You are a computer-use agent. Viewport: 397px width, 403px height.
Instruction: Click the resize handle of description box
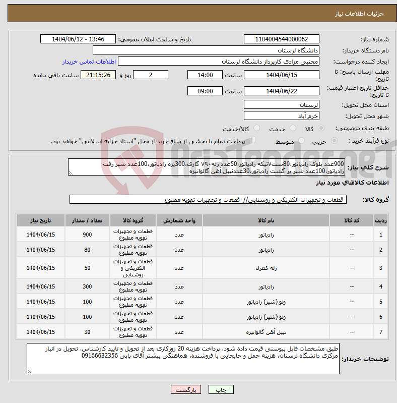71,173
